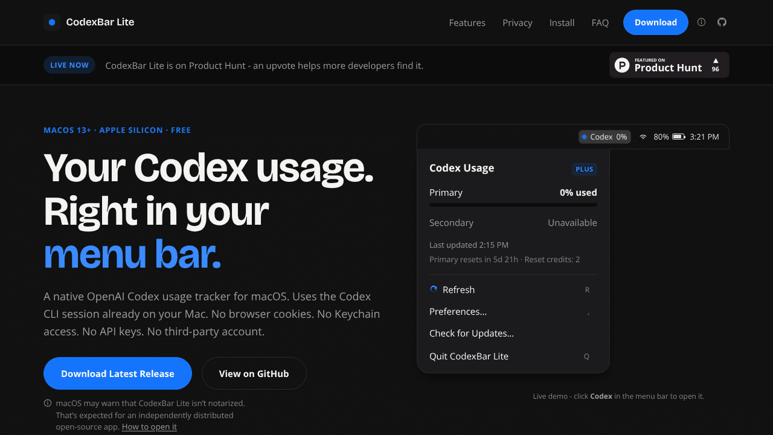Click the Primary usage progress bar
Viewport: 773px width, 435px height.
pos(513,205)
